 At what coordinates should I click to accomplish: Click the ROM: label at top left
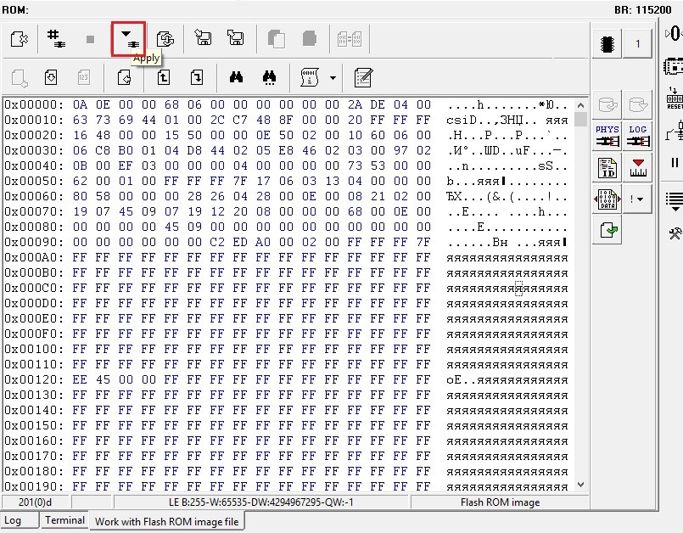click(x=15, y=9)
